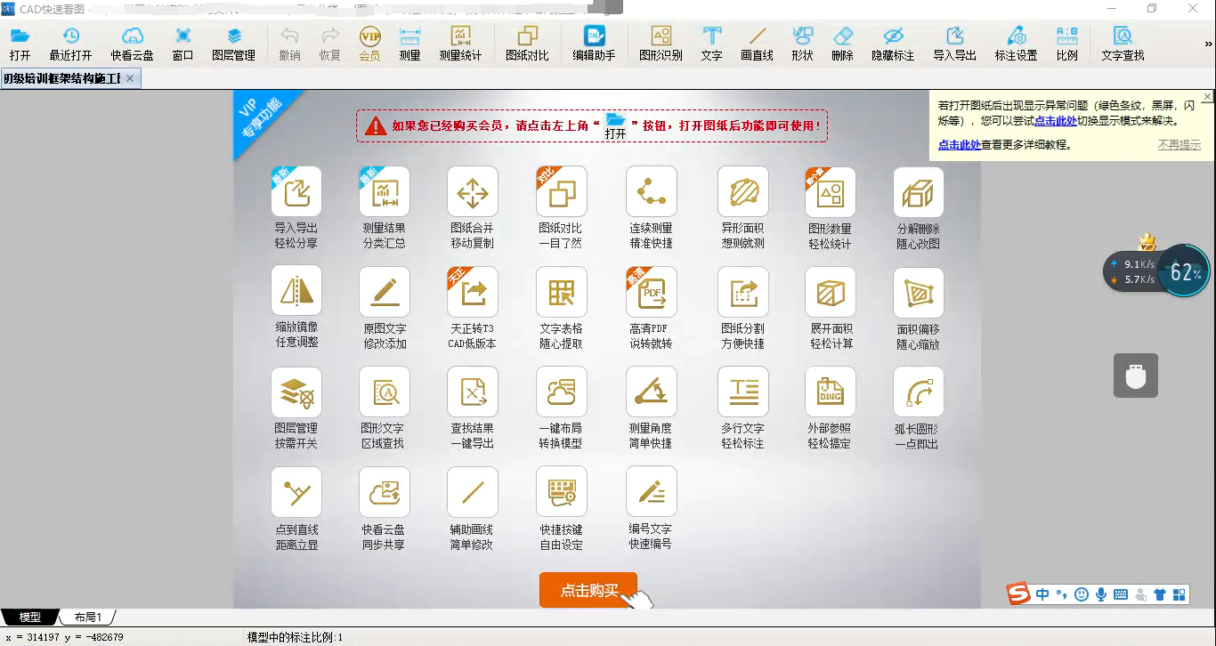Click the 窗口 window tool
Screen dimensions: 1216x646
[182, 44]
